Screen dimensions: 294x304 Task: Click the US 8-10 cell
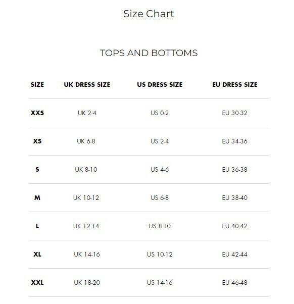pyautogui.click(x=160, y=226)
